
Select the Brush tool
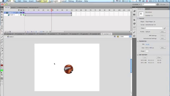click(2, 40)
